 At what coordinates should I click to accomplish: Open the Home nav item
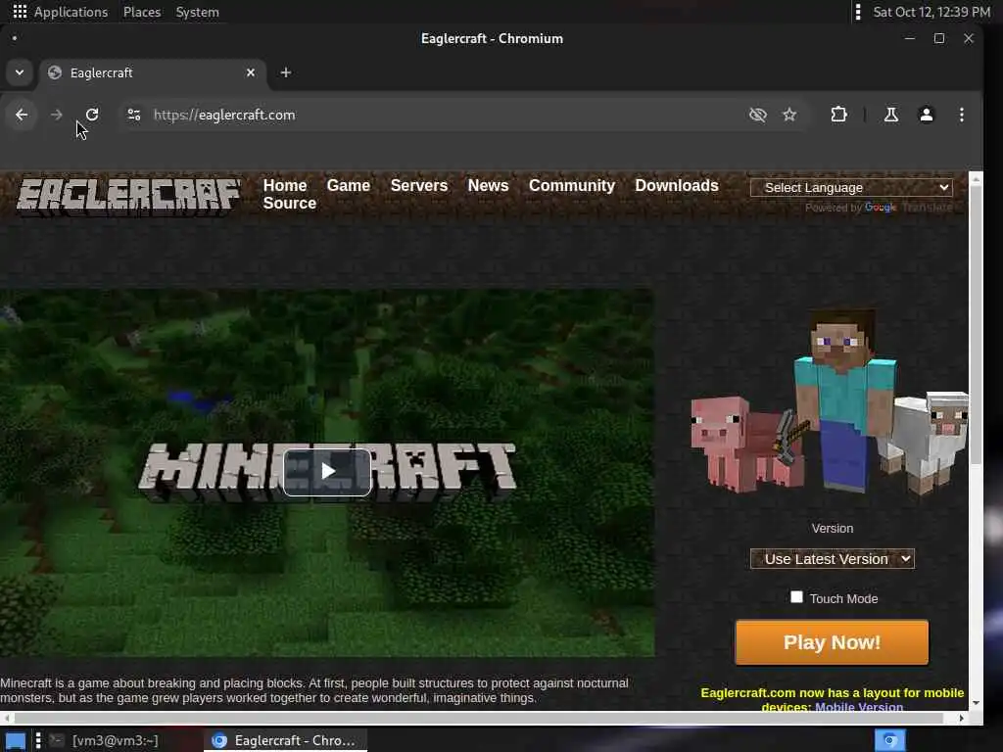click(x=285, y=185)
